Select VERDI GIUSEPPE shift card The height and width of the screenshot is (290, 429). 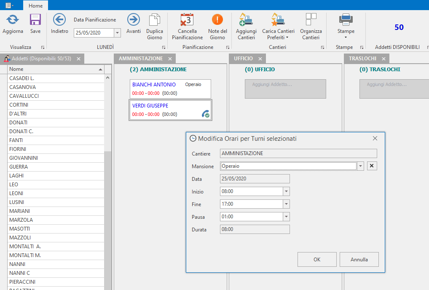tap(170, 110)
